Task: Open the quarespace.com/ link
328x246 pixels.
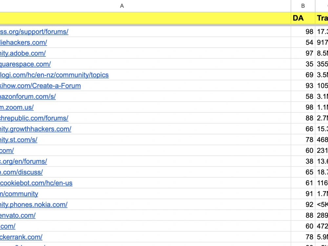Action: pyautogui.click(x=25, y=64)
